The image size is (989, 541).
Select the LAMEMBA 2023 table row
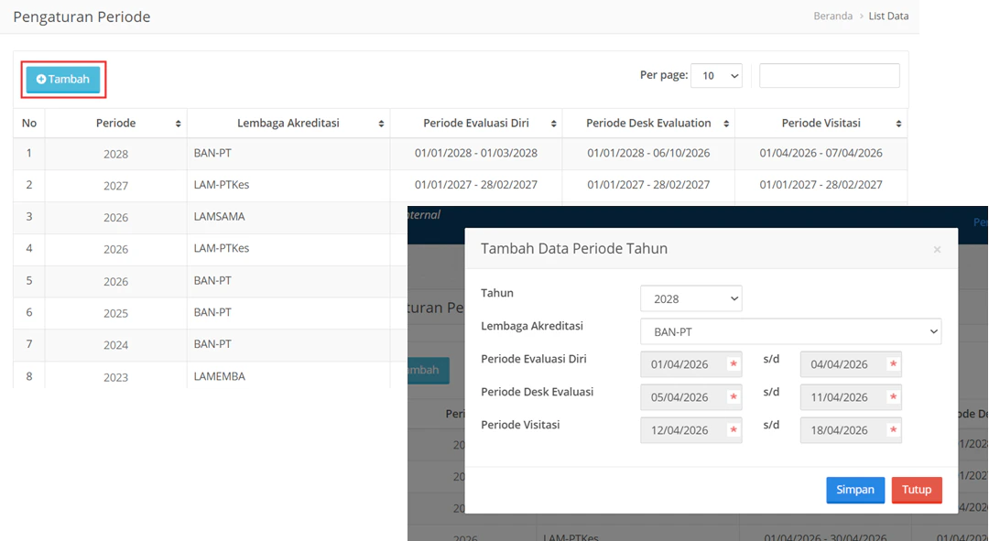click(183, 376)
